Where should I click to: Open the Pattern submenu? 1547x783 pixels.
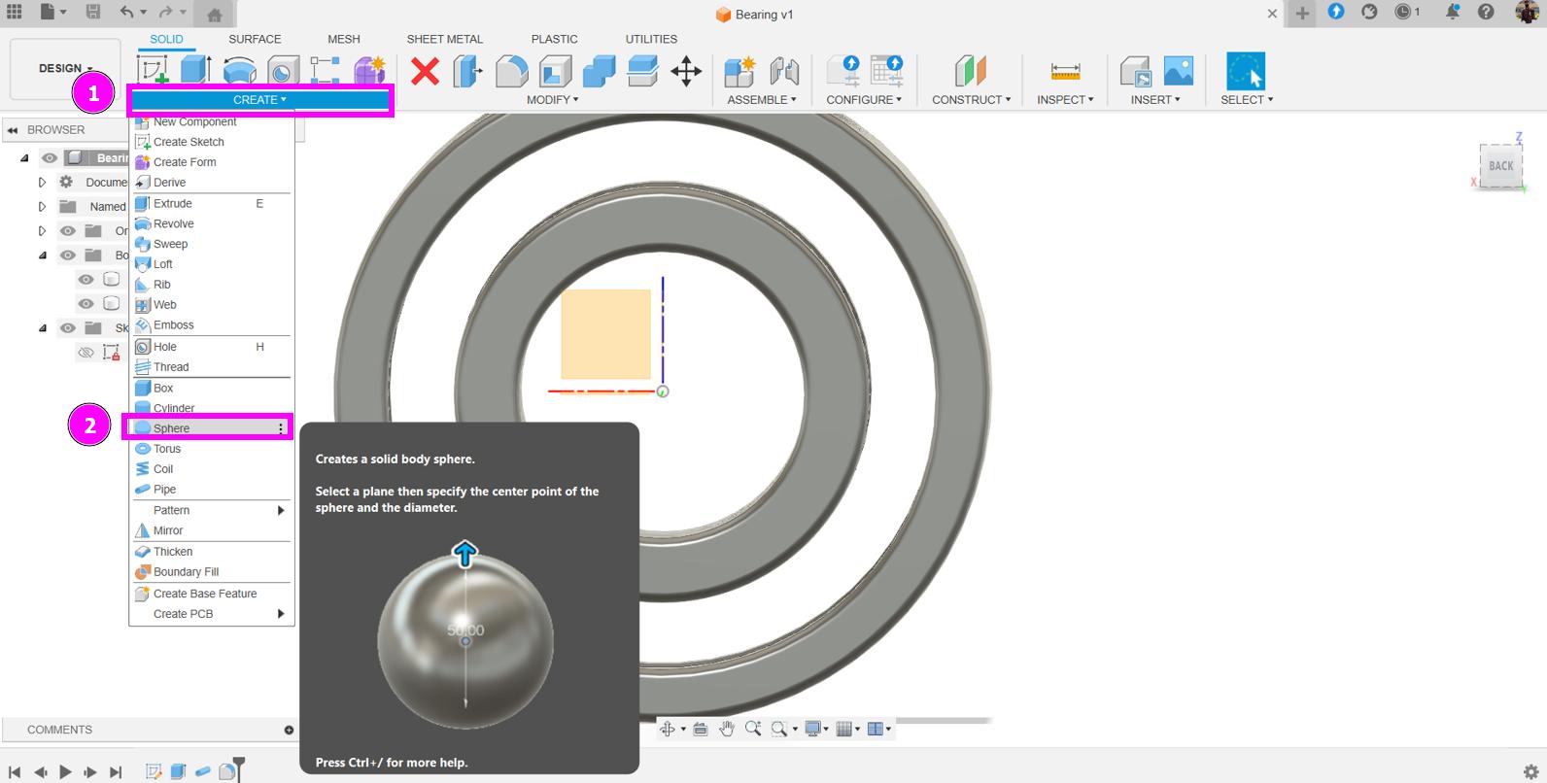212,510
